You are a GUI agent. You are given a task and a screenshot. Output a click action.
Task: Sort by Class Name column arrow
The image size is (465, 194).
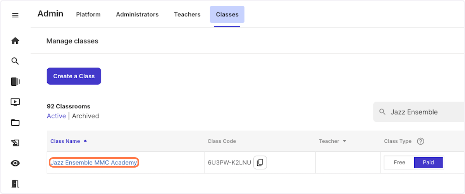85,141
